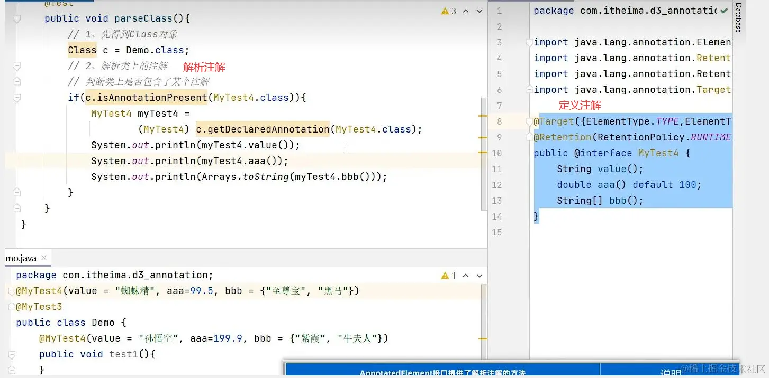Toggle fold end marker below test1()
Viewport: 769px width, 378px height.
pyautogui.click(x=12, y=370)
